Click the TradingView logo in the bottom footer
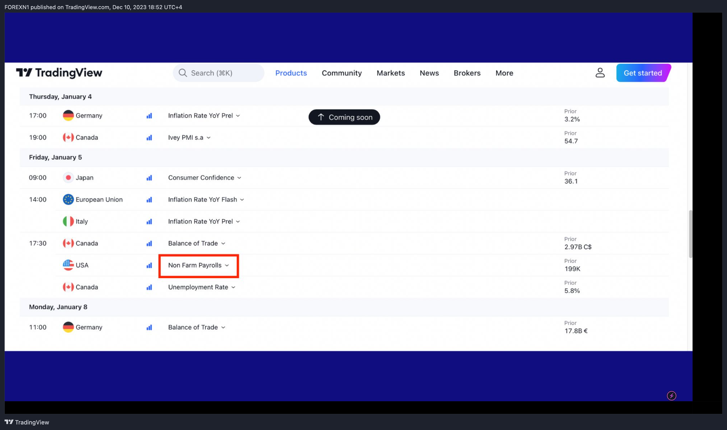The image size is (727, 430). [x=27, y=422]
